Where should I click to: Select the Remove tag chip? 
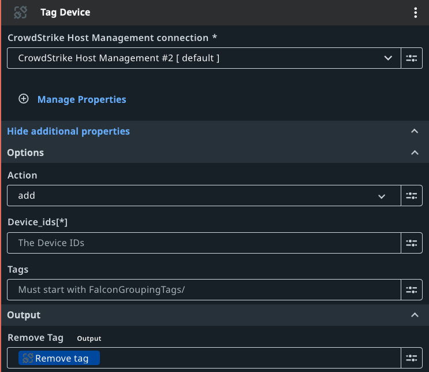(59, 358)
